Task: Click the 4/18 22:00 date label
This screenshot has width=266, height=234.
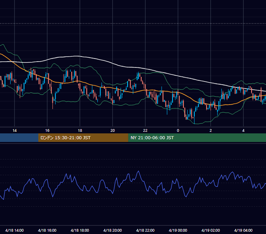Action: click(x=145, y=230)
